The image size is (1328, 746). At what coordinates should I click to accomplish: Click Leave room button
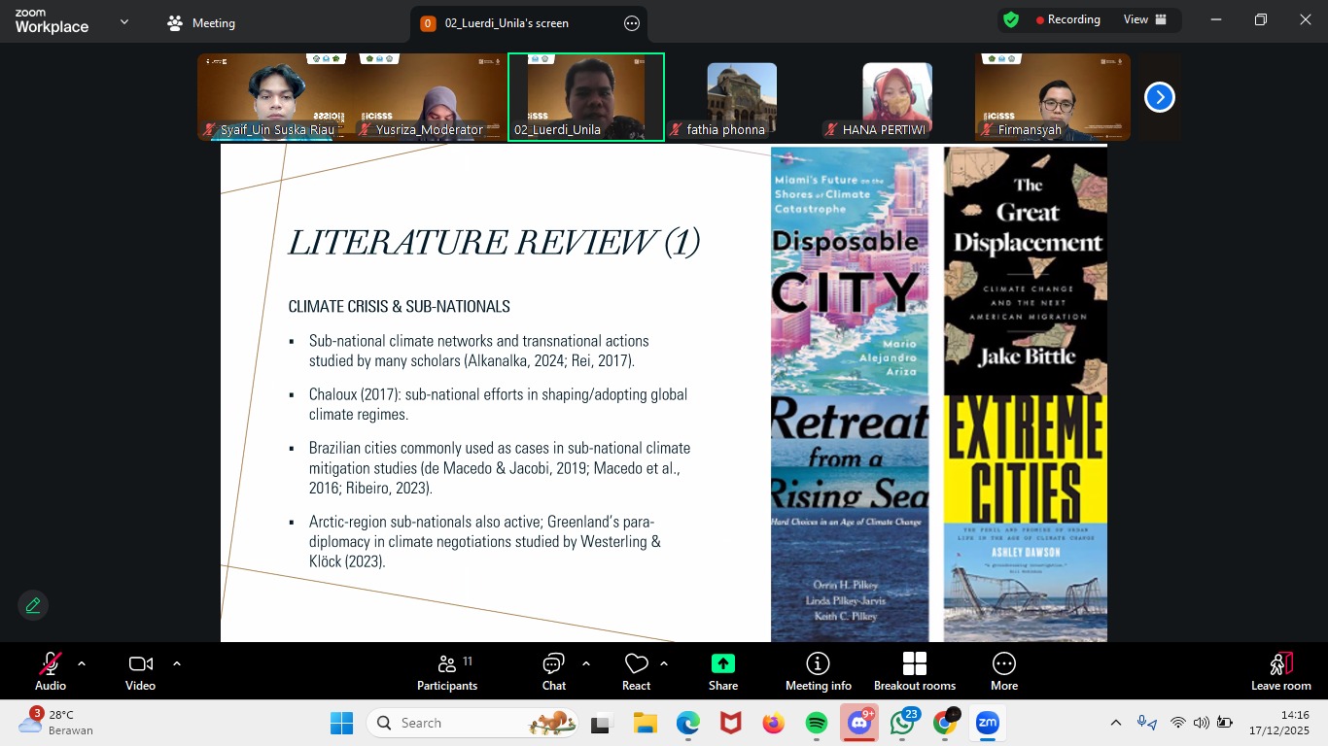(x=1281, y=671)
